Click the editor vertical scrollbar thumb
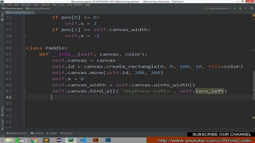 click(x=254, y=85)
